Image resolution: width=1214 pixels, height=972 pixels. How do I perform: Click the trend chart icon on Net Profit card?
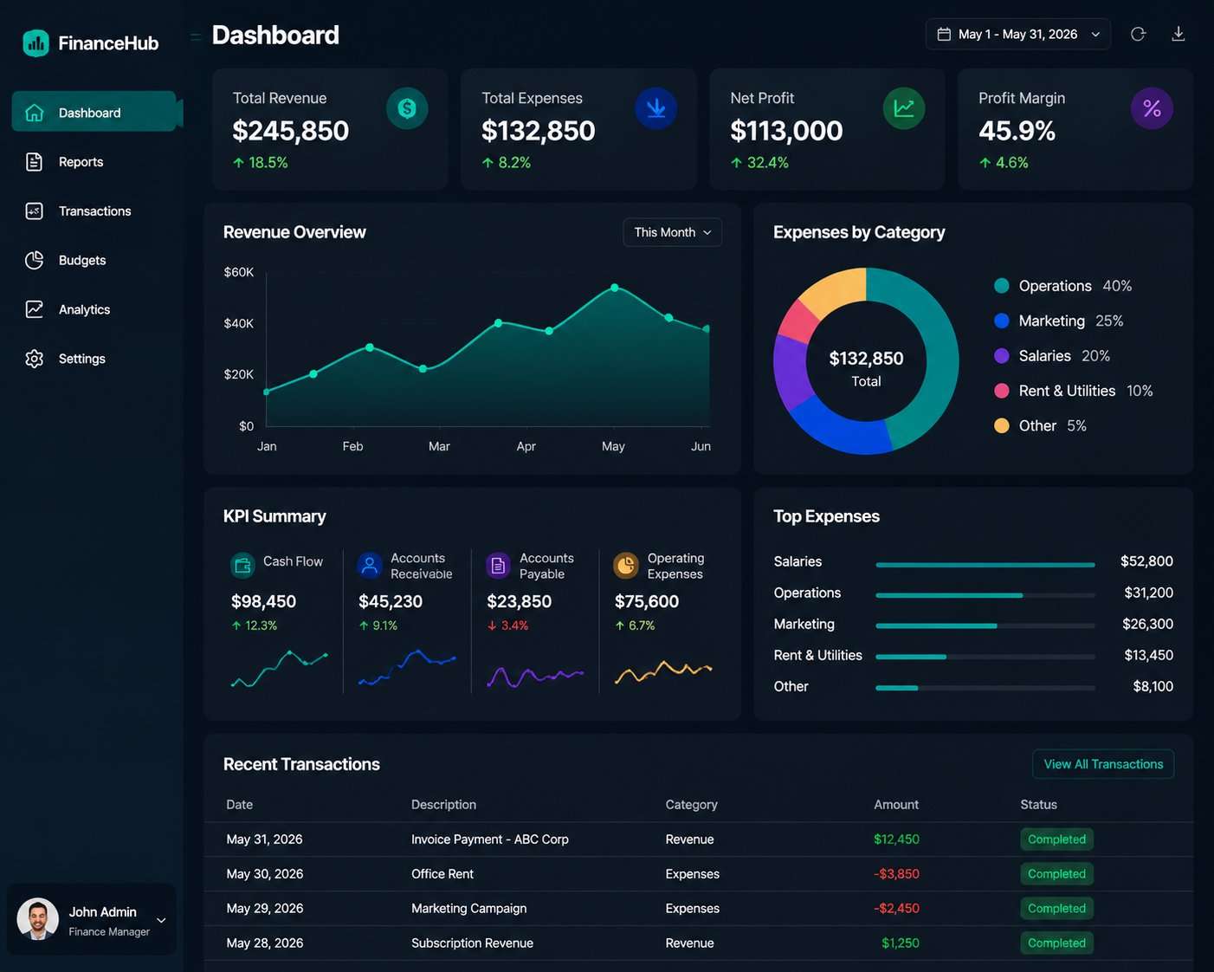(904, 108)
